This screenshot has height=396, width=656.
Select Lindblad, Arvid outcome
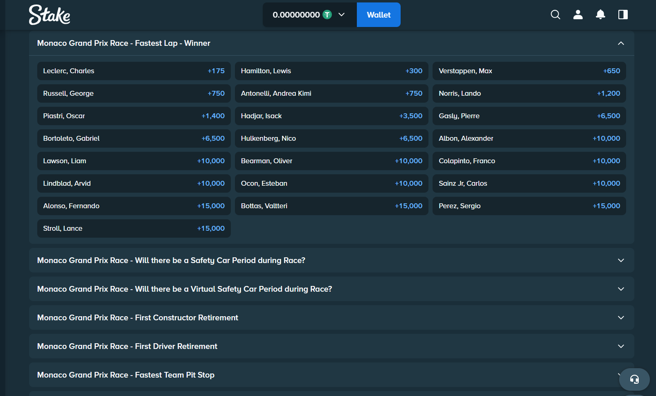tap(134, 183)
